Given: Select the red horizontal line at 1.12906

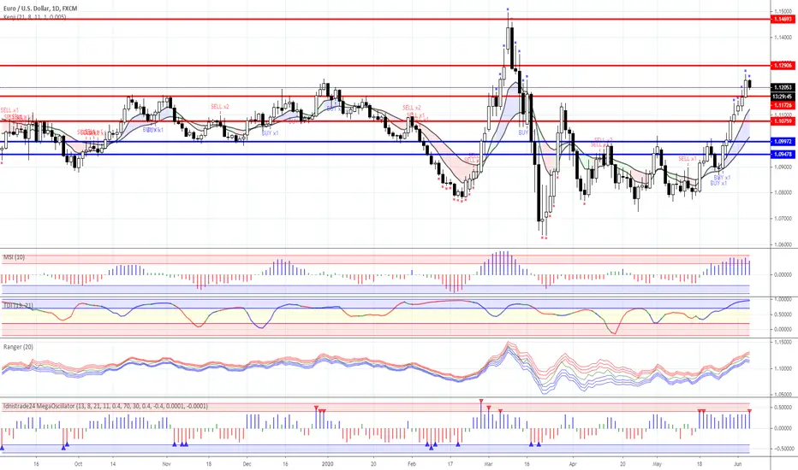Looking at the screenshot, I should tap(385, 66).
